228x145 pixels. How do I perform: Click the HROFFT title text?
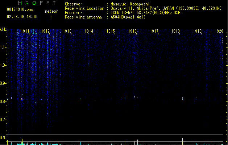pos(37,3)
